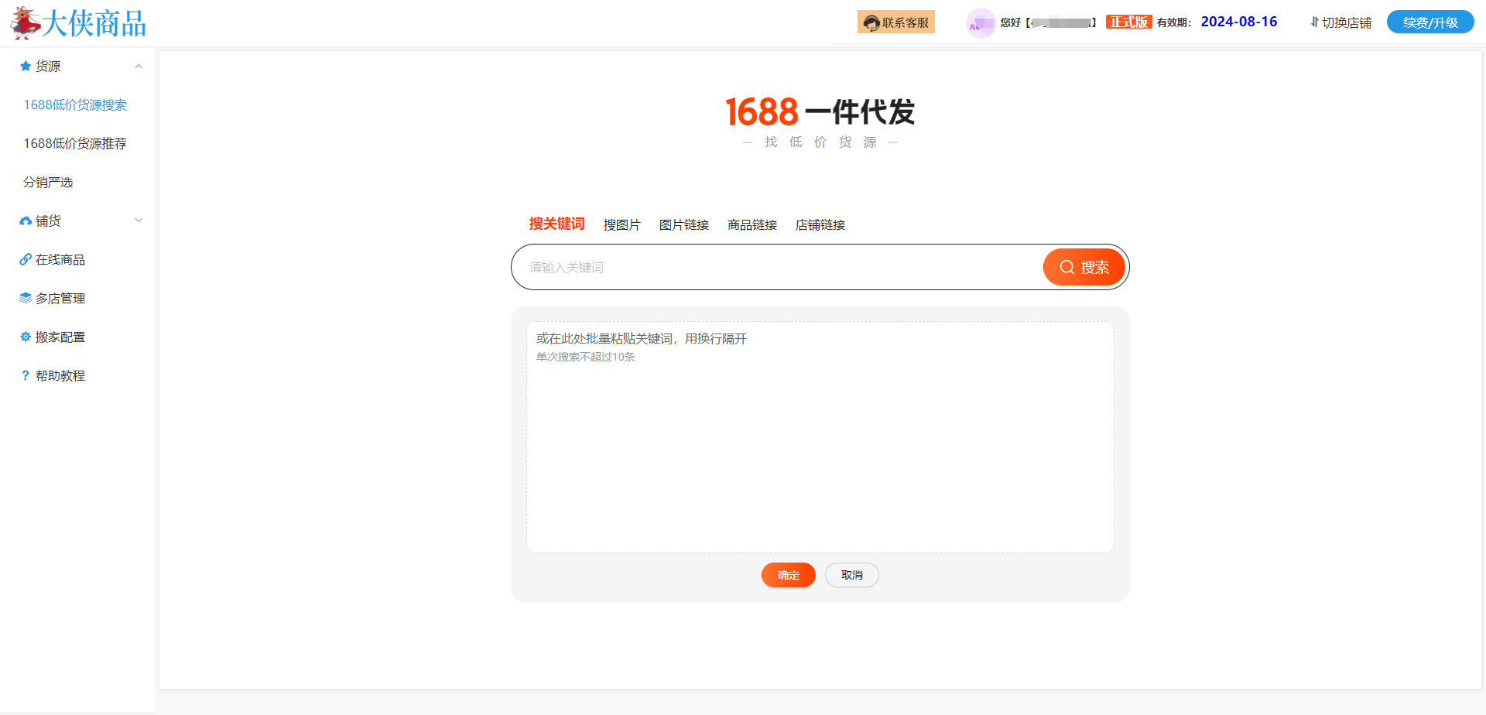
Task: Click the link icon beside 在线商品
Action: click(x=26, y=259)
